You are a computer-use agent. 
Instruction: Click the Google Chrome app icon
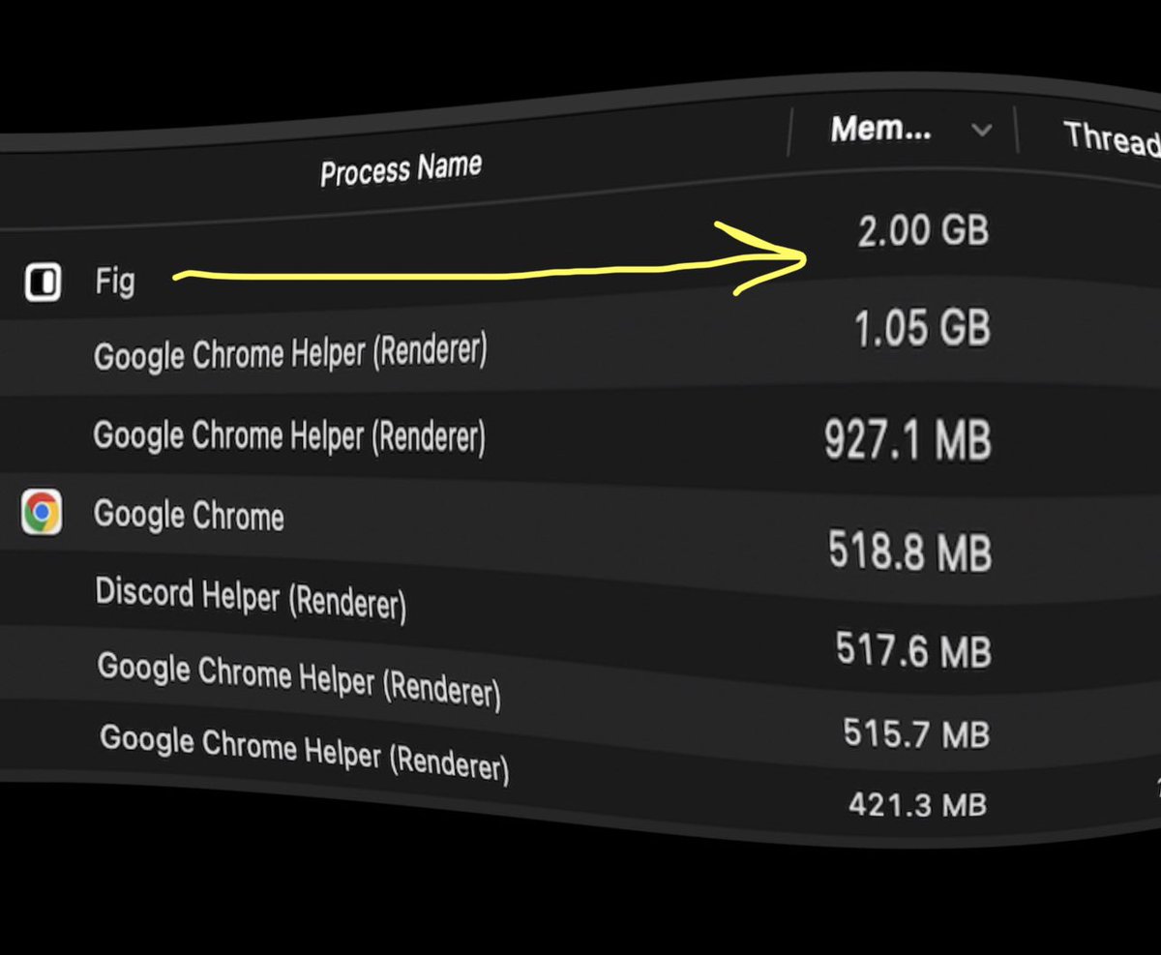point(42,512)
